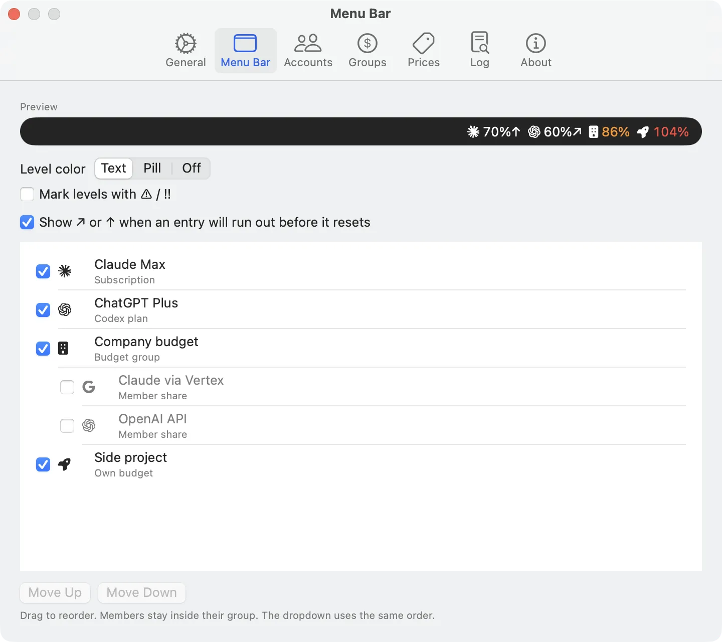The height and width of the screenshot is (642, 722).
Task: Go to the Prices tab
Action: [424, 51]
